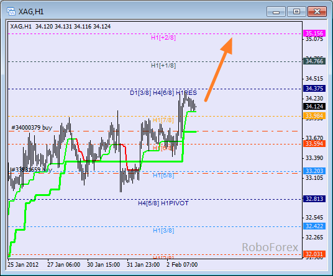Click the H1[+2/8] level label
The image size is (333, 276).
click(163, 38)
